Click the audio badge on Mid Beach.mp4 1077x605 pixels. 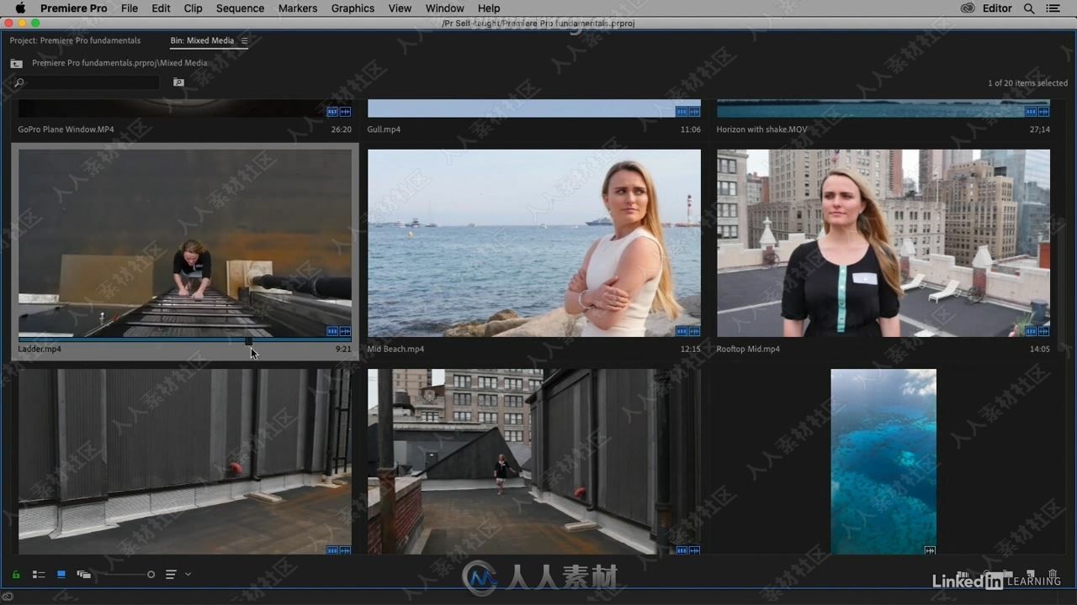(694, 331)
